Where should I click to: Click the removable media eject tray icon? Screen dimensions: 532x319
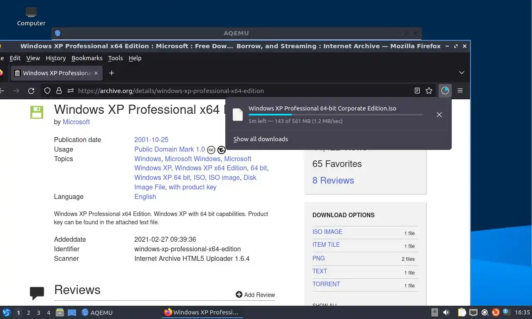point(434,312)
